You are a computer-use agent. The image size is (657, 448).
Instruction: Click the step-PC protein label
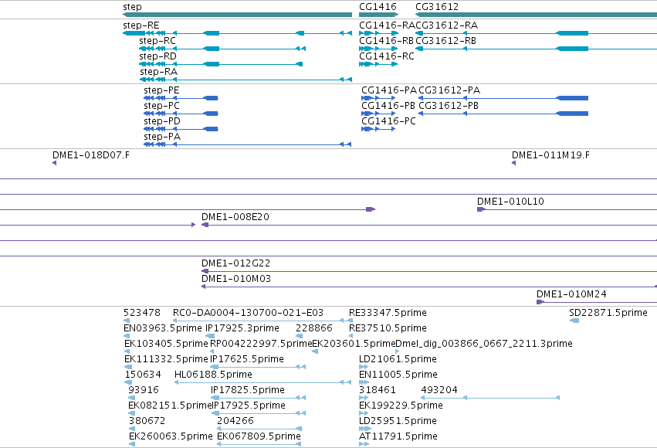pyautogui.click(x=161, y=106)
